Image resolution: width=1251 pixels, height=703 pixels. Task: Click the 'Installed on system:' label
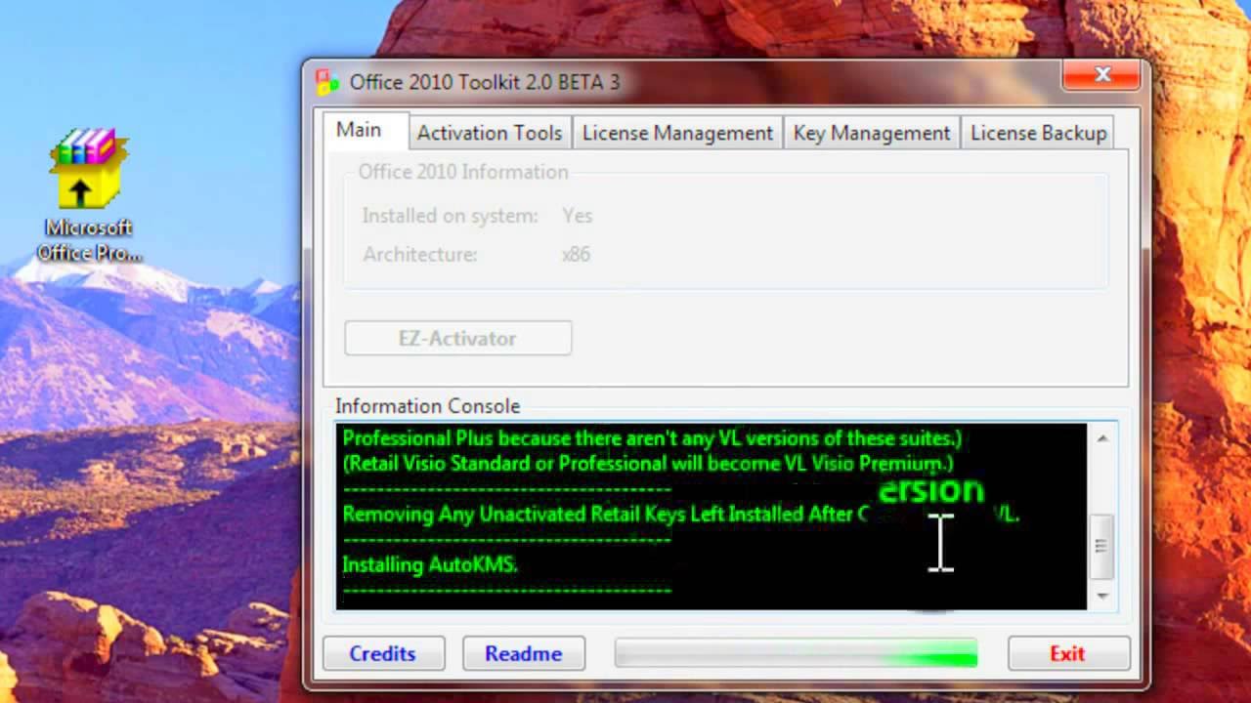tap(451, 216)
